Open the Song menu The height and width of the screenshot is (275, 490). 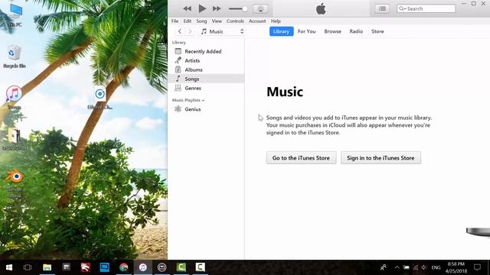pos(201,21)
